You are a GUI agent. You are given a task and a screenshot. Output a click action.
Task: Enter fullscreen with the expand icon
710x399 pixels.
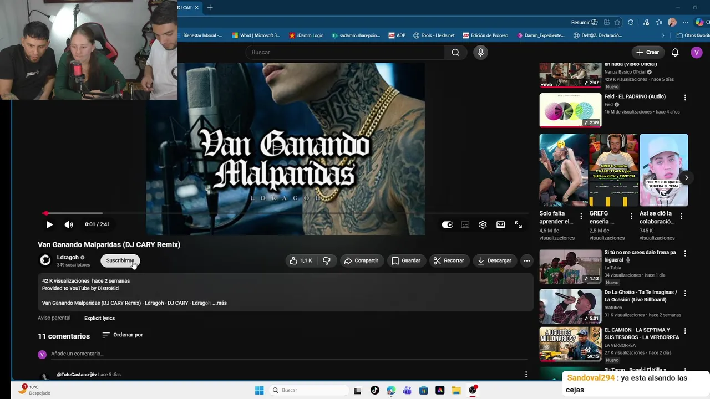pyautogui.click(x=518, y=224)
